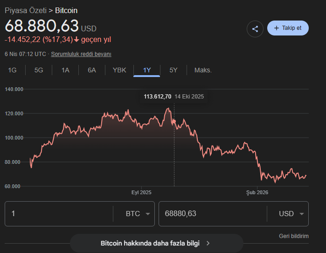Click the 80.000 y-axis label
The width and height of the screenshot is (326, 253).
[x=13, y=162]
